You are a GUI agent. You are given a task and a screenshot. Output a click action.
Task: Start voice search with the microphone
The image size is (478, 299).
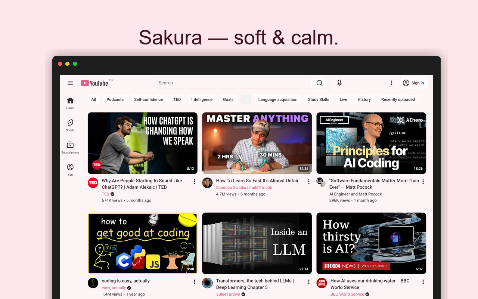[339, 83]
